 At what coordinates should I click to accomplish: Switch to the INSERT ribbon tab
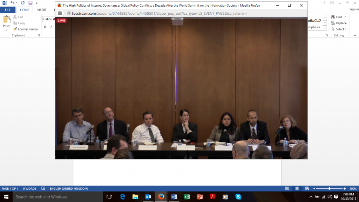pyautogui.click(x=42, y=10)
